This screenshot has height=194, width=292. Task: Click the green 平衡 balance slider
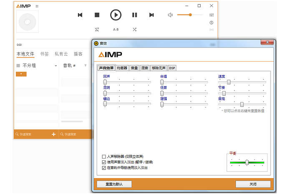click(247, 162)
